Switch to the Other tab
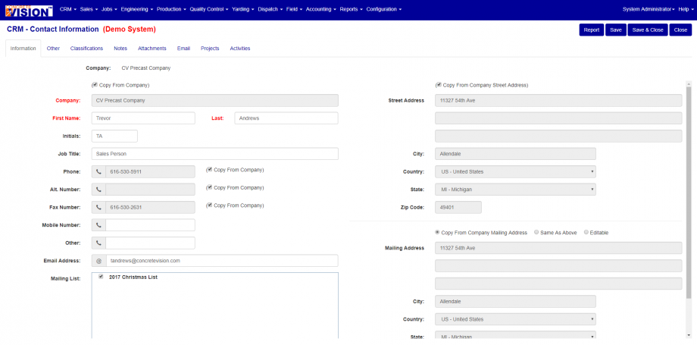The image size is (697, 345). pos(53,48)
